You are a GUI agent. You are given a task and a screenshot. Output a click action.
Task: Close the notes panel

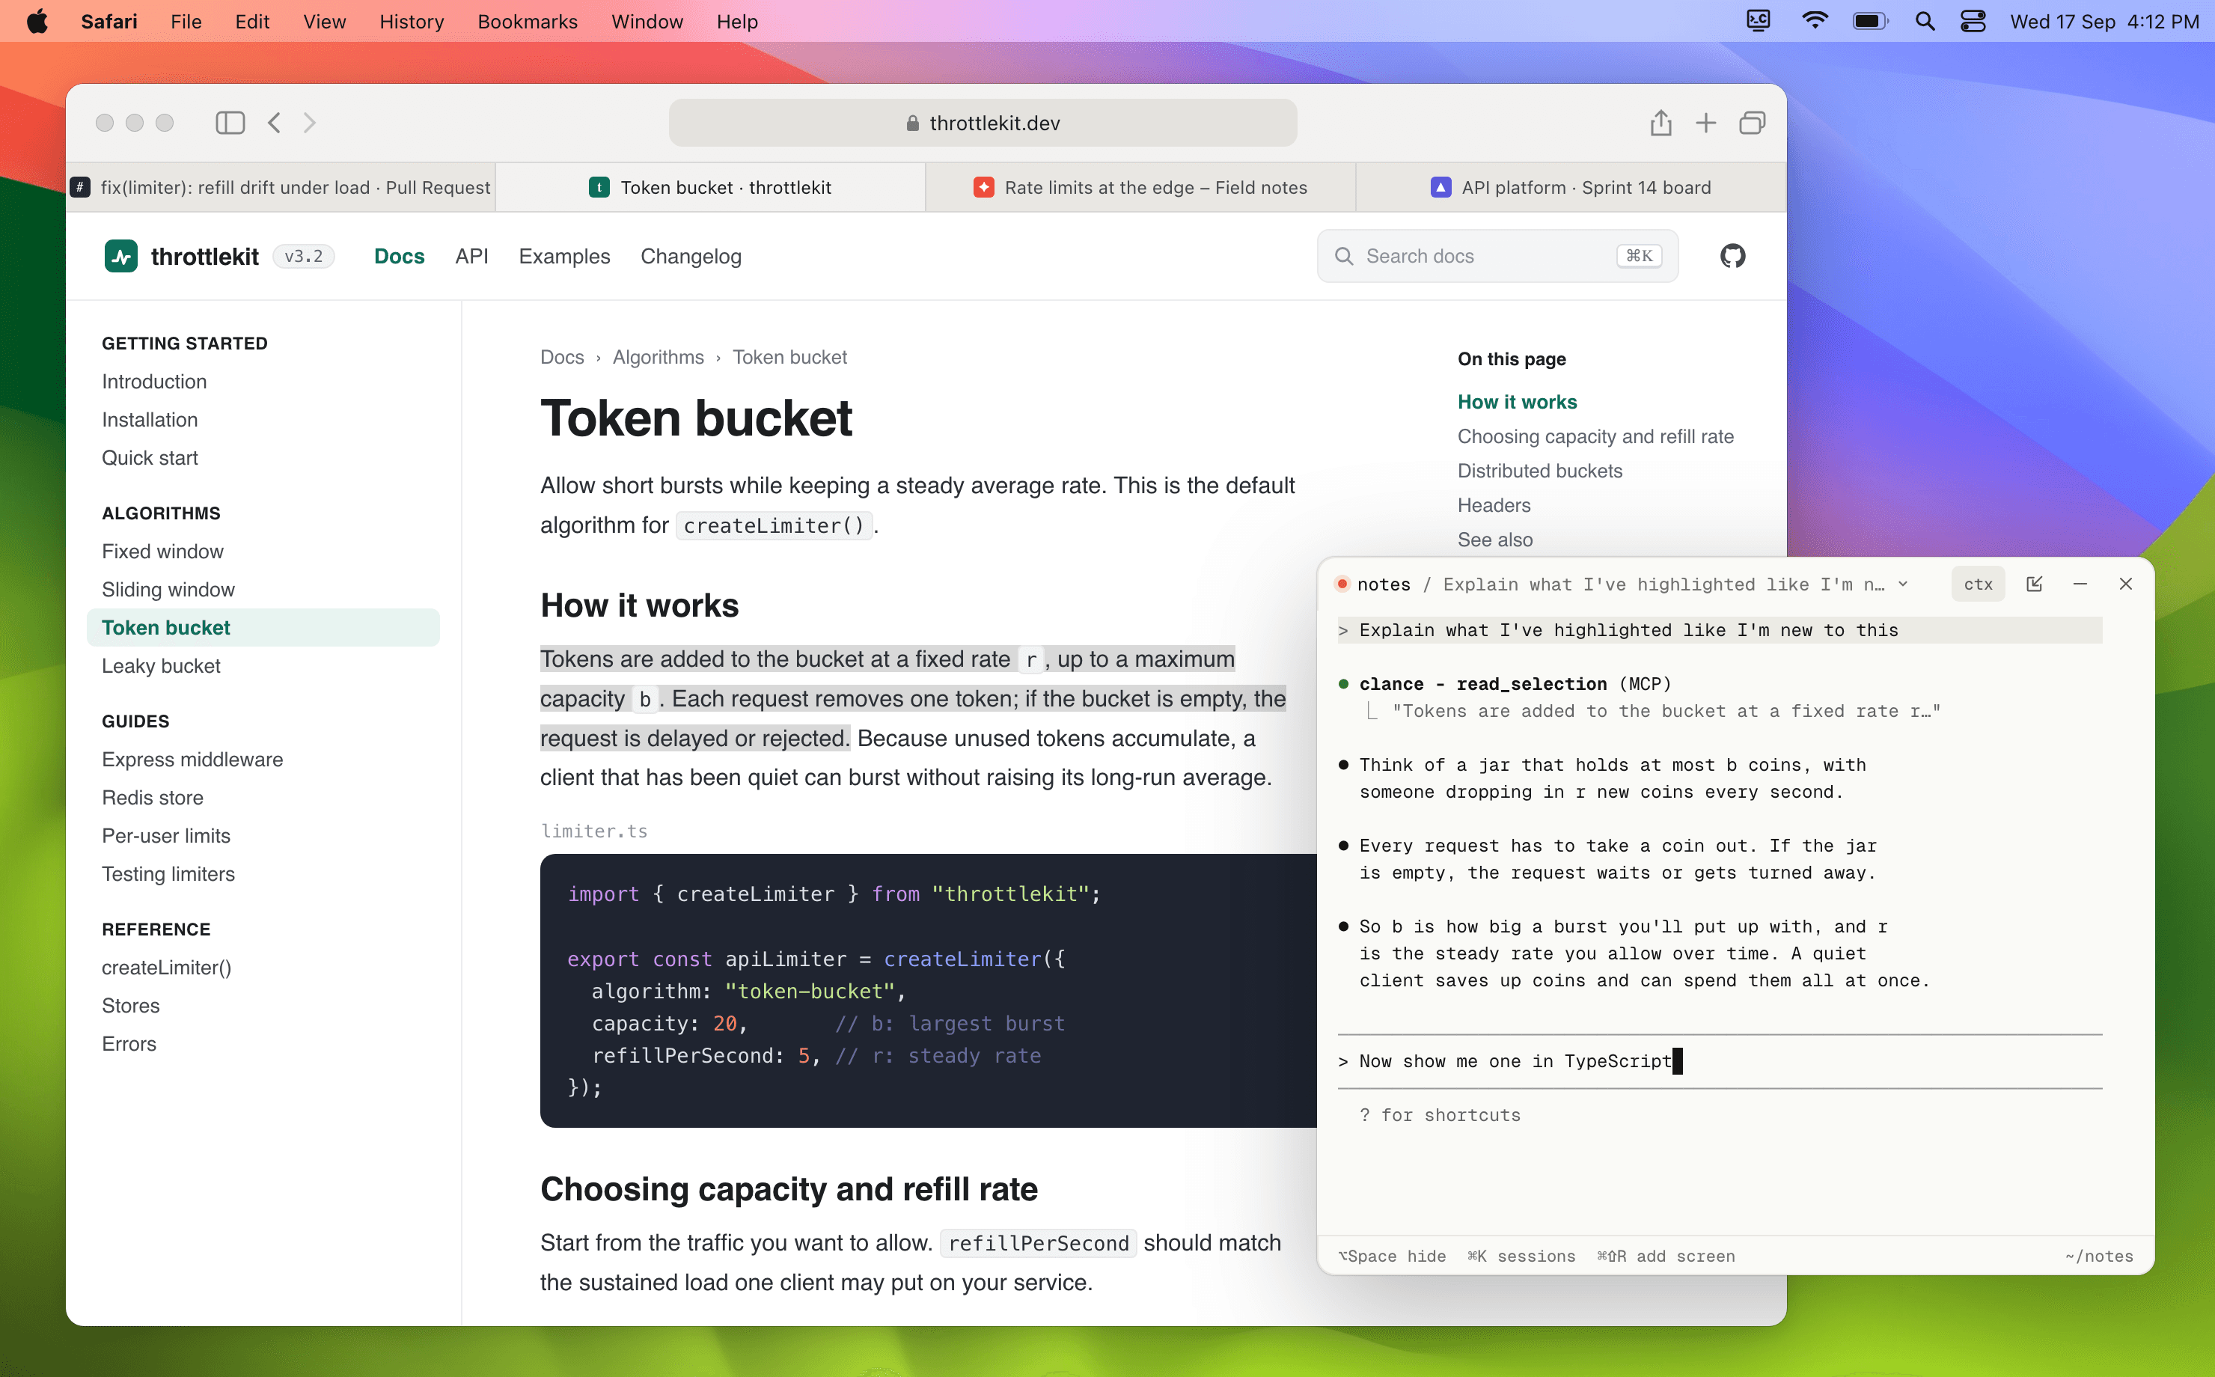(2125, 584)
